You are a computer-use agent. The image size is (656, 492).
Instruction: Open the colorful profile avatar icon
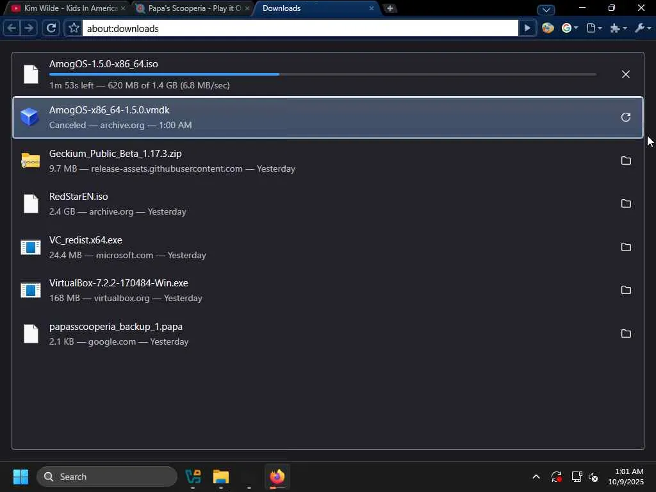pyautogui.click(x=548, y=28)
